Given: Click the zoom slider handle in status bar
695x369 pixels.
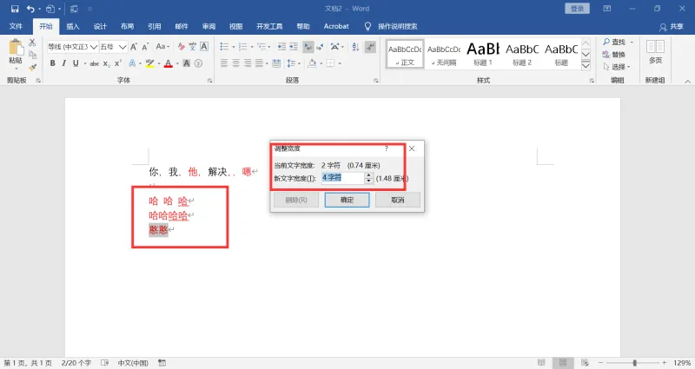Looking at the screenshot, I should 635,363.
